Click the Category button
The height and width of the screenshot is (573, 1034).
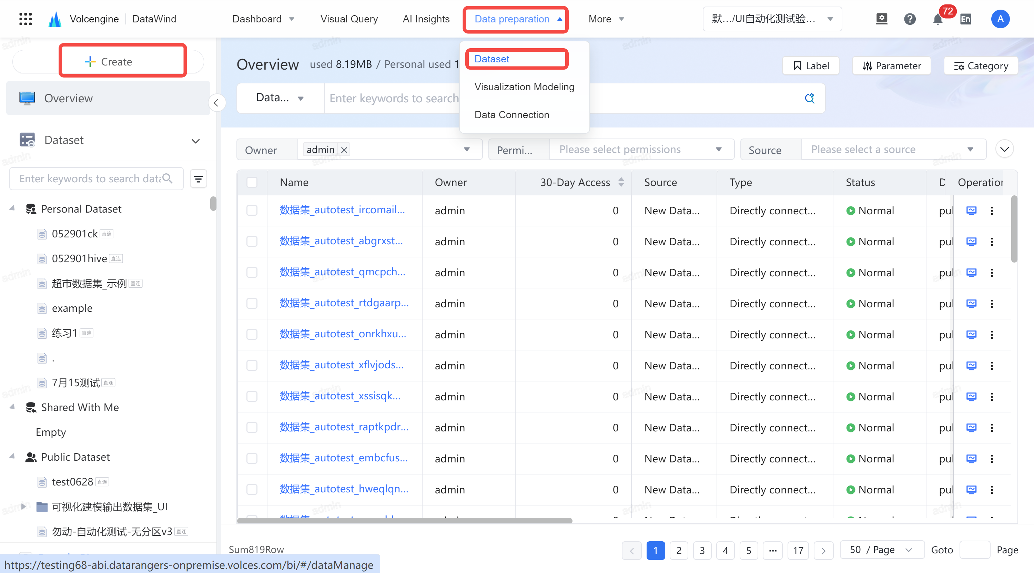coord(981,66)
